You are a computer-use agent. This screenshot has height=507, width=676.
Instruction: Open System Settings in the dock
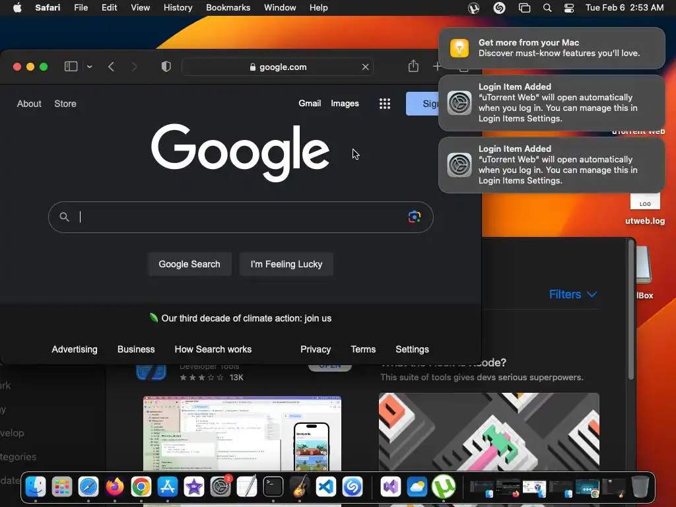tap(220, 487)
